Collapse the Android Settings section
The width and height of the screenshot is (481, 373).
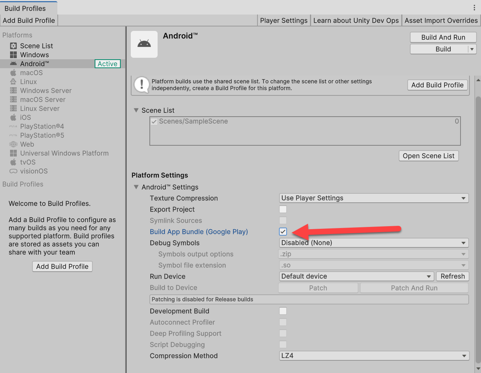tap(136, 187)
